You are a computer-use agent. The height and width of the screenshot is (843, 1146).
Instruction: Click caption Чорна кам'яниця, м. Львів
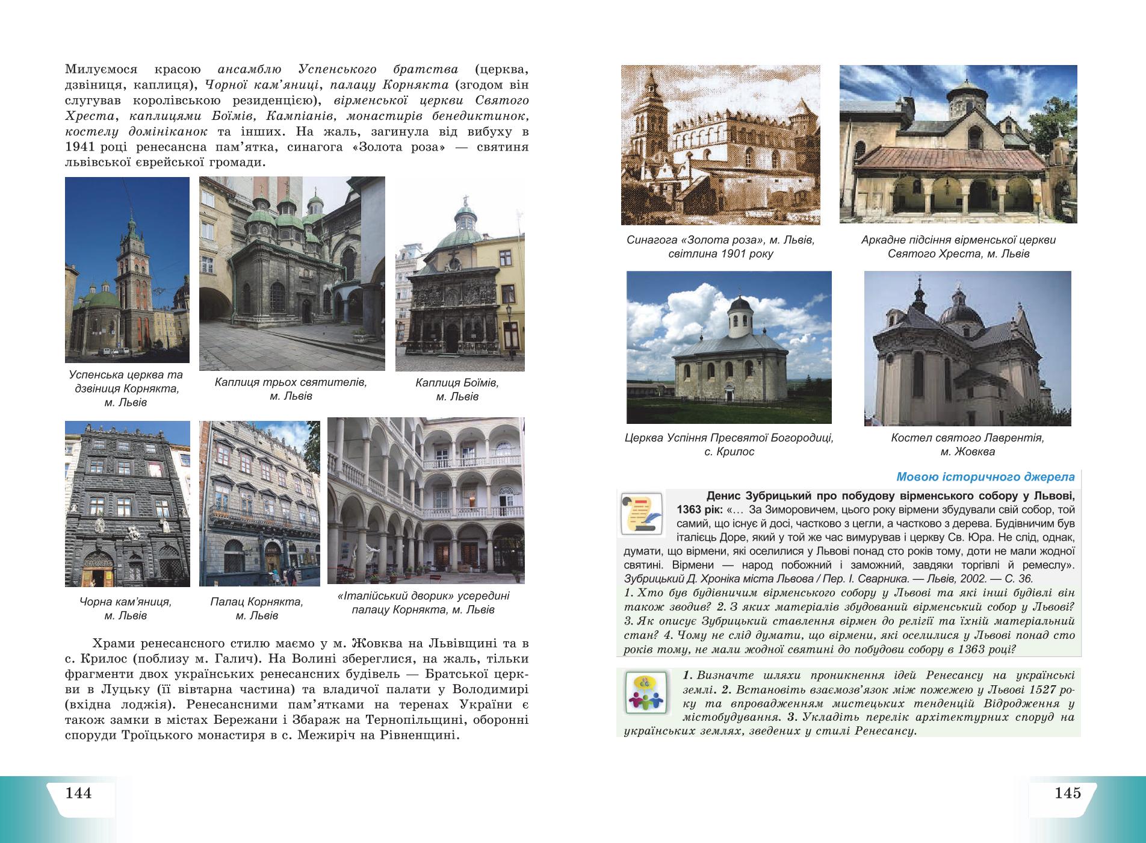pos(125,609)
